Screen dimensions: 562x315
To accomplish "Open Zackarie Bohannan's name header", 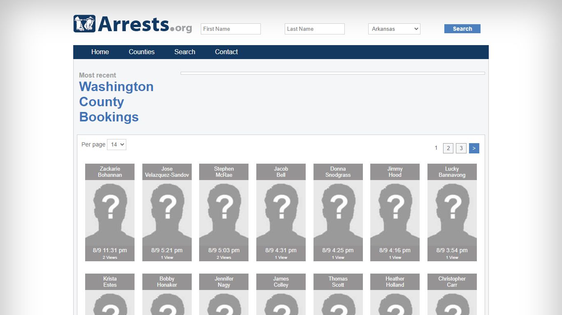I will pyautogui.click(x=110, y=172).
